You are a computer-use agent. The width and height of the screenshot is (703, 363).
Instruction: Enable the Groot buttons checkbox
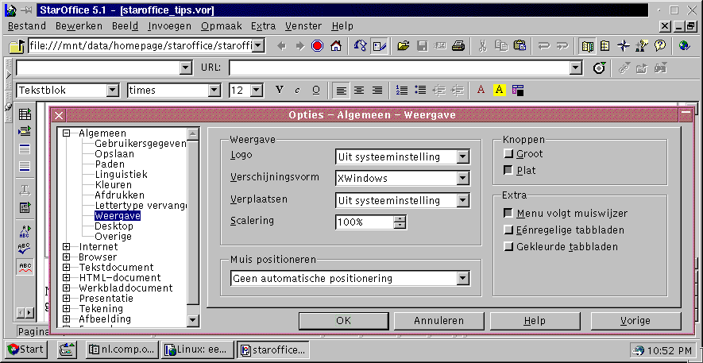coord(508,154)
